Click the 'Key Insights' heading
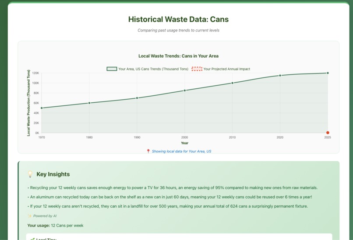Viewport: 353px width, 240px height. click(53, 174)
